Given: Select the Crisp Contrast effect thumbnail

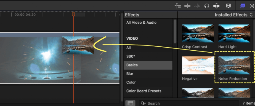Looking at the screenshot, I should (x=198, y=33).
